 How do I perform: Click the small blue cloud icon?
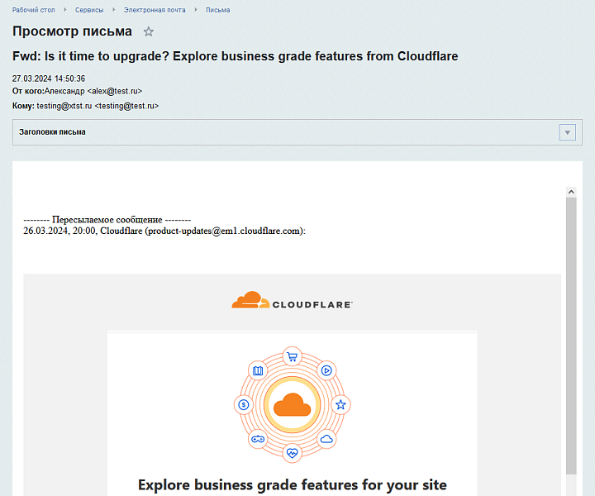coord(326,439)
